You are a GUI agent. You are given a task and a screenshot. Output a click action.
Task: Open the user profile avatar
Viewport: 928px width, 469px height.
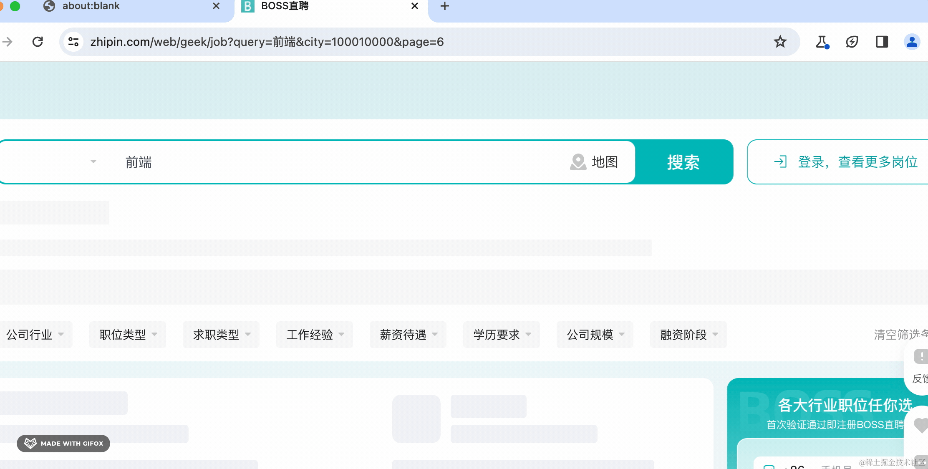pyautogui.click(x=912, y=42)
